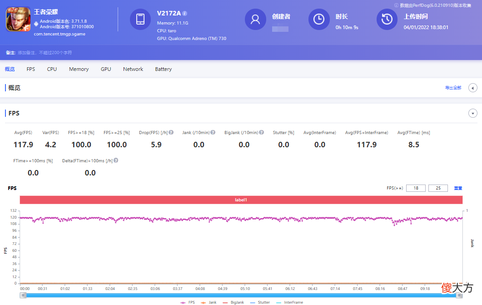482x305 pixels.
Task: Click the FPS threshold field with 25
Action: pyautogui.click(x=438, y=188)
